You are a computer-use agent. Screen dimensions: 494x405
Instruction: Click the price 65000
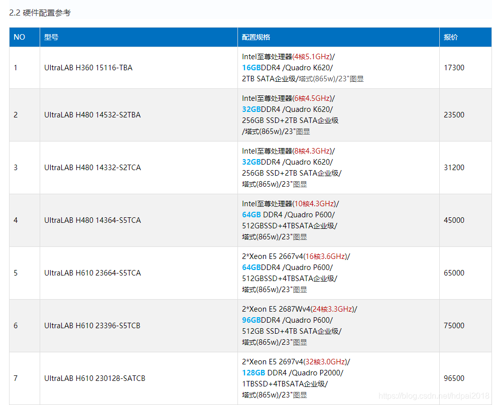click(x=454, y=273)
